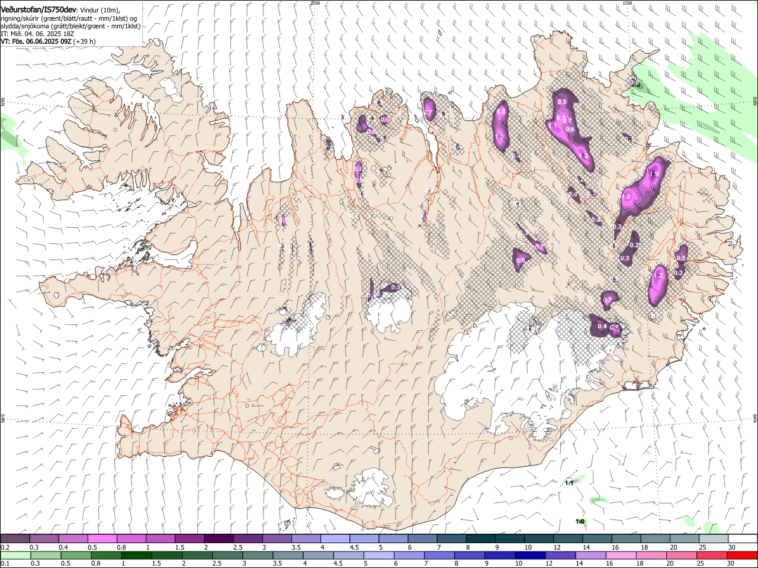Click the 'rigning/skúrir' legend description line
Screen dimensions: 758x568
[69, 18]
